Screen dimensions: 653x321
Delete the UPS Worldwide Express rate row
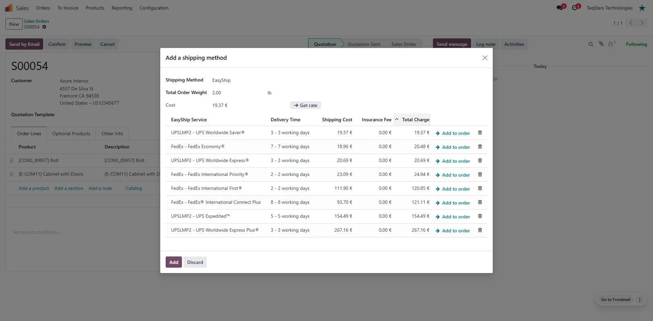(480, 160)
